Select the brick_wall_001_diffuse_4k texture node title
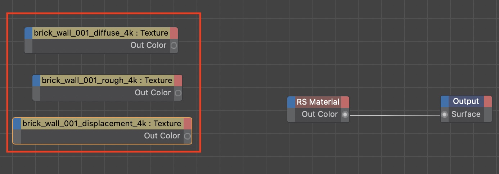Screen dimensions: 499x174 (x=101, y=33)
